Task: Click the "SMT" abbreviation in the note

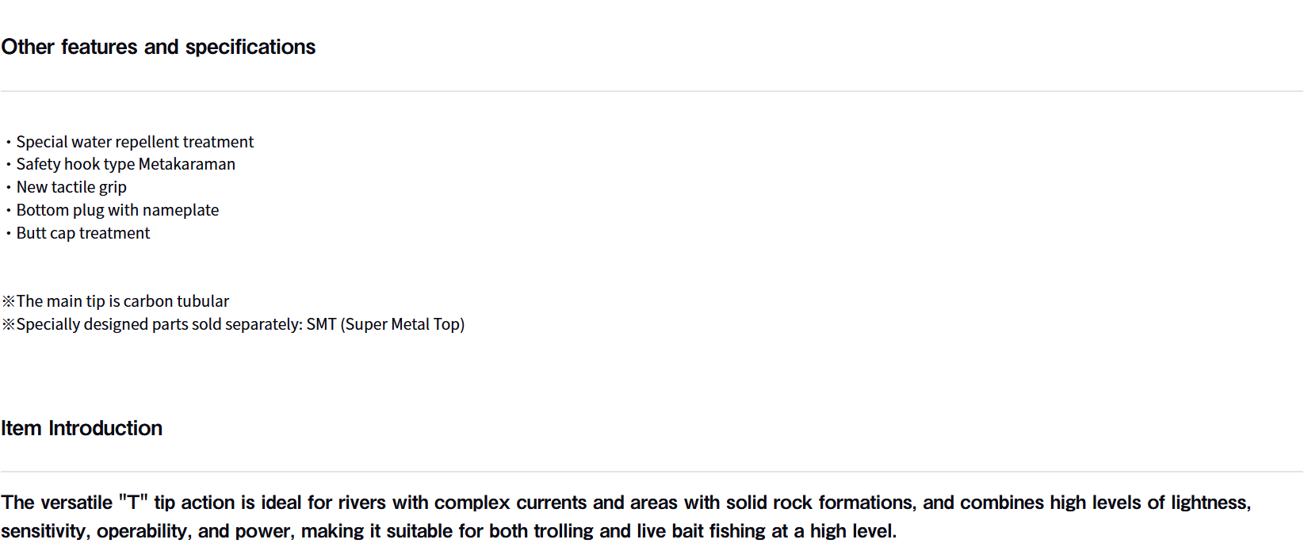Action: click(x=321, y=324)
